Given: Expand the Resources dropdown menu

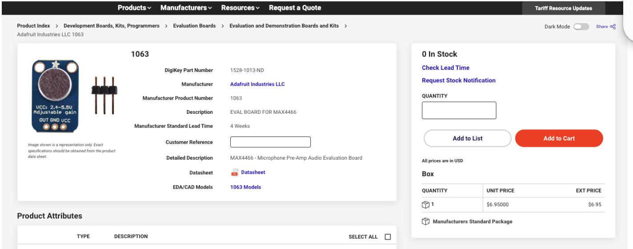Looking at the screenshot, I should [x=240, y=8].
